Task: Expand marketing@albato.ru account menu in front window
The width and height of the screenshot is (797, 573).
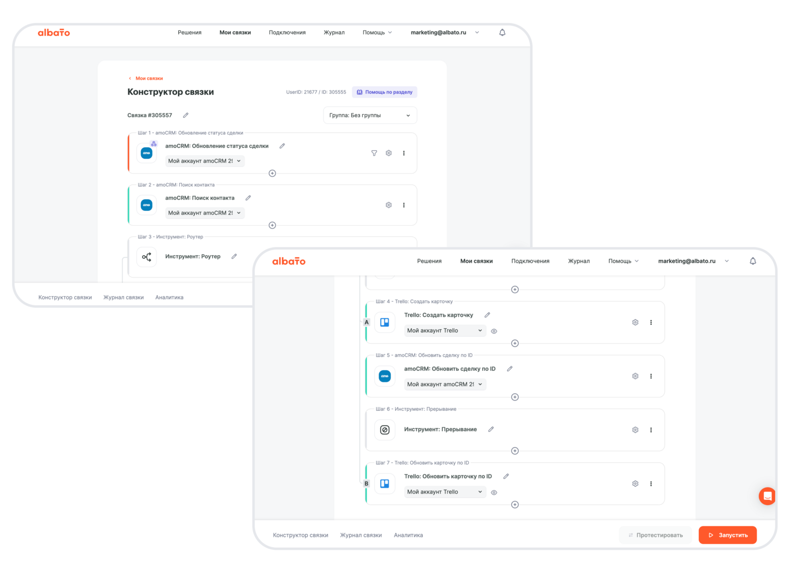Action: 693,261
